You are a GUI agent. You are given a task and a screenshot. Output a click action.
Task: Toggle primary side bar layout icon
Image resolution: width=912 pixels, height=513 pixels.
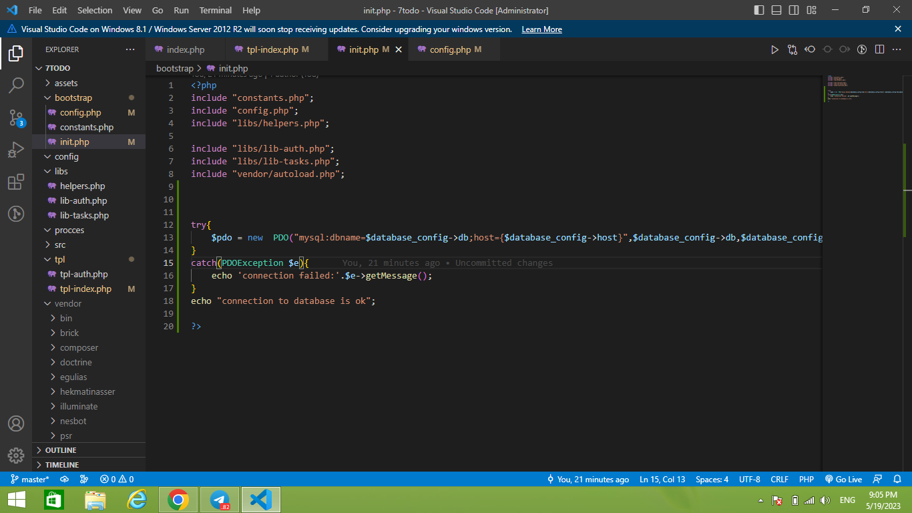(x=759, y=10)
